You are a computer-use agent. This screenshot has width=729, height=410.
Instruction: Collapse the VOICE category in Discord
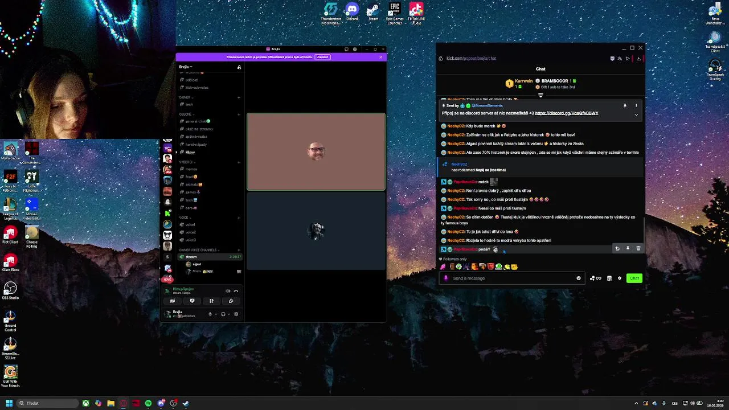click(184, 217)
